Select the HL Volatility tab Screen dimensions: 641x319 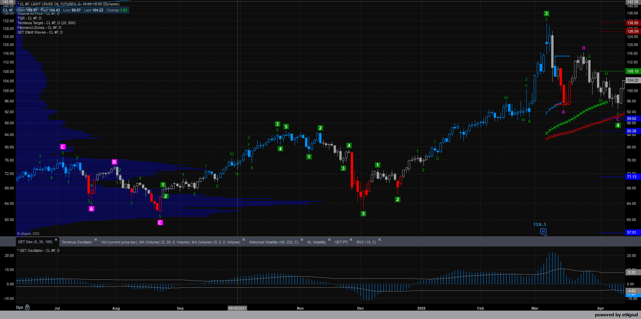point(316,241)
